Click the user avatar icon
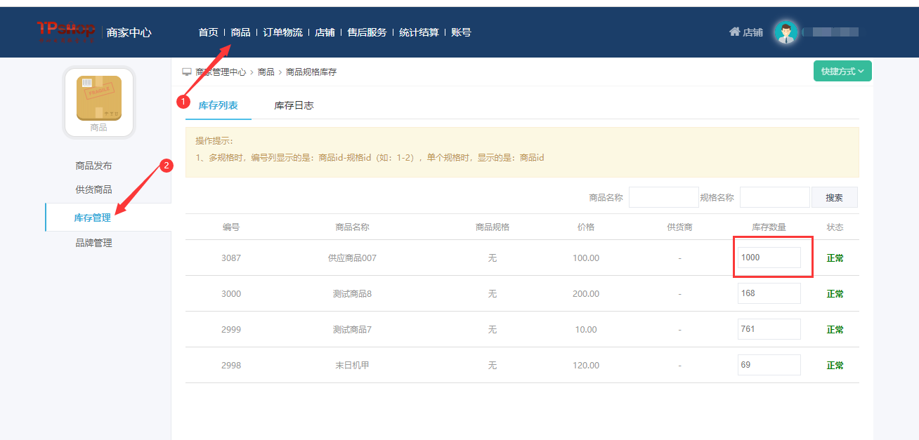The image size is (919, 440). tap(786, 32)
